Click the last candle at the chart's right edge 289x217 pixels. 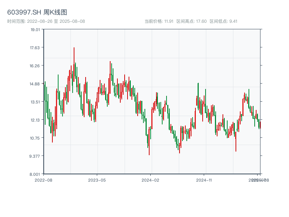pos(260,125)
